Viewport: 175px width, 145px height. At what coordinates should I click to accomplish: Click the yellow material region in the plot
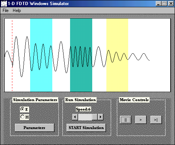pos(117,55)
